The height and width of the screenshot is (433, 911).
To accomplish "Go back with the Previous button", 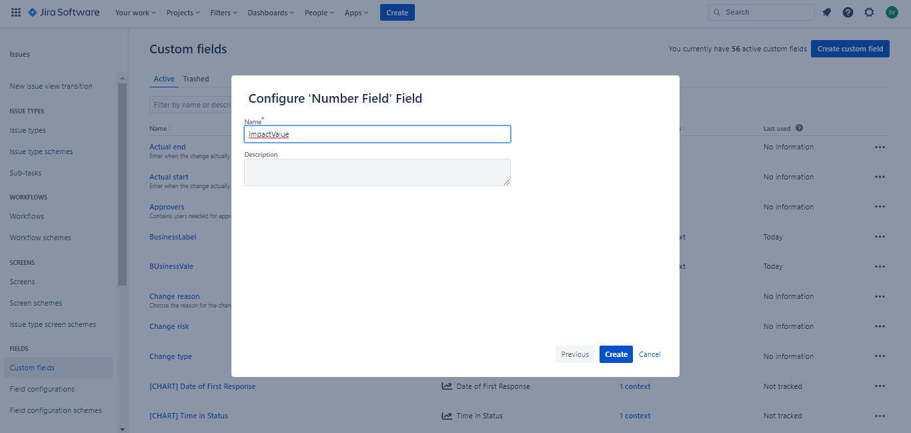I will (574, 354).
